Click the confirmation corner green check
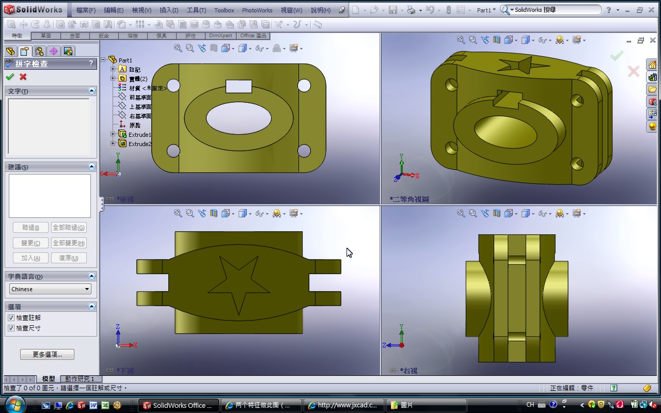 click(617, 56)
